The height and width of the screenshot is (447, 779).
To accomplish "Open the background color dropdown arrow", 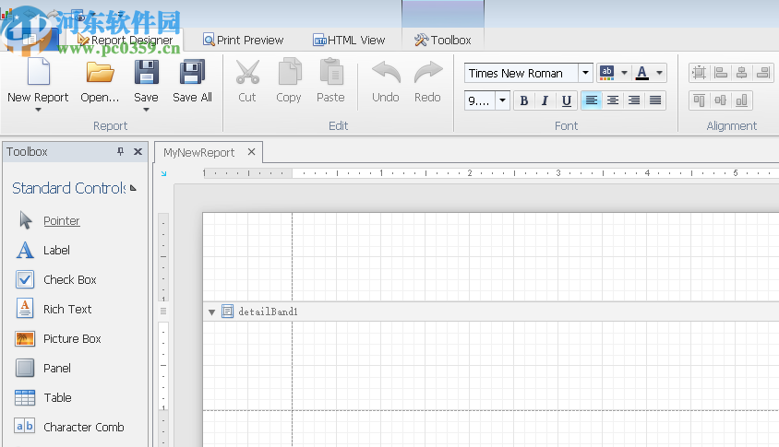I will point(624,73).
